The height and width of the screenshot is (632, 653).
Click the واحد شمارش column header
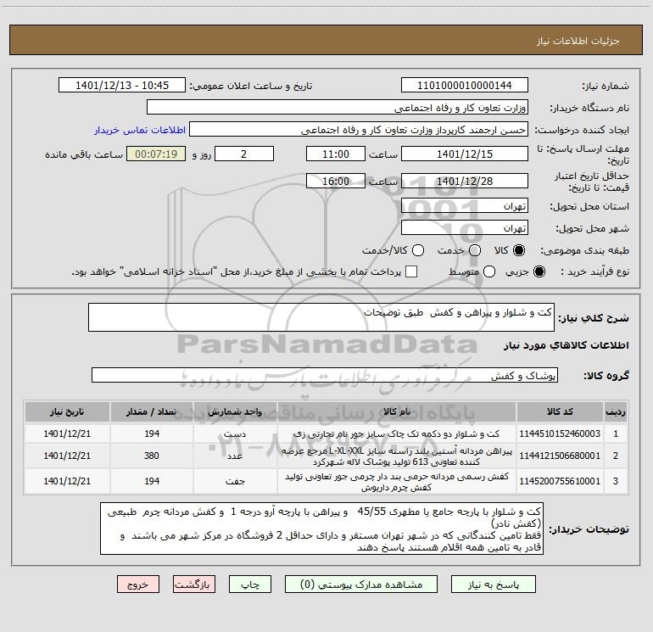[235, 411]
